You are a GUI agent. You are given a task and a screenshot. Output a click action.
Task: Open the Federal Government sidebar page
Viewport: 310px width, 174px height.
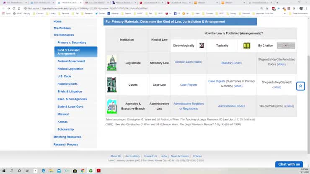pos(71,61)
